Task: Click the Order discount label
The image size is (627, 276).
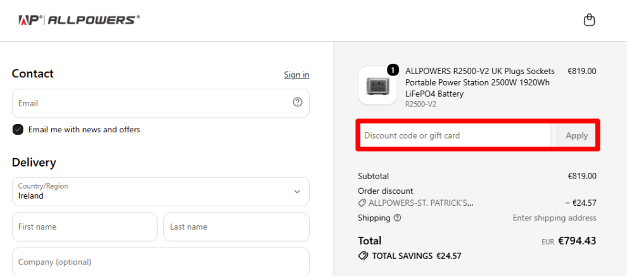Action: [386, 191]
